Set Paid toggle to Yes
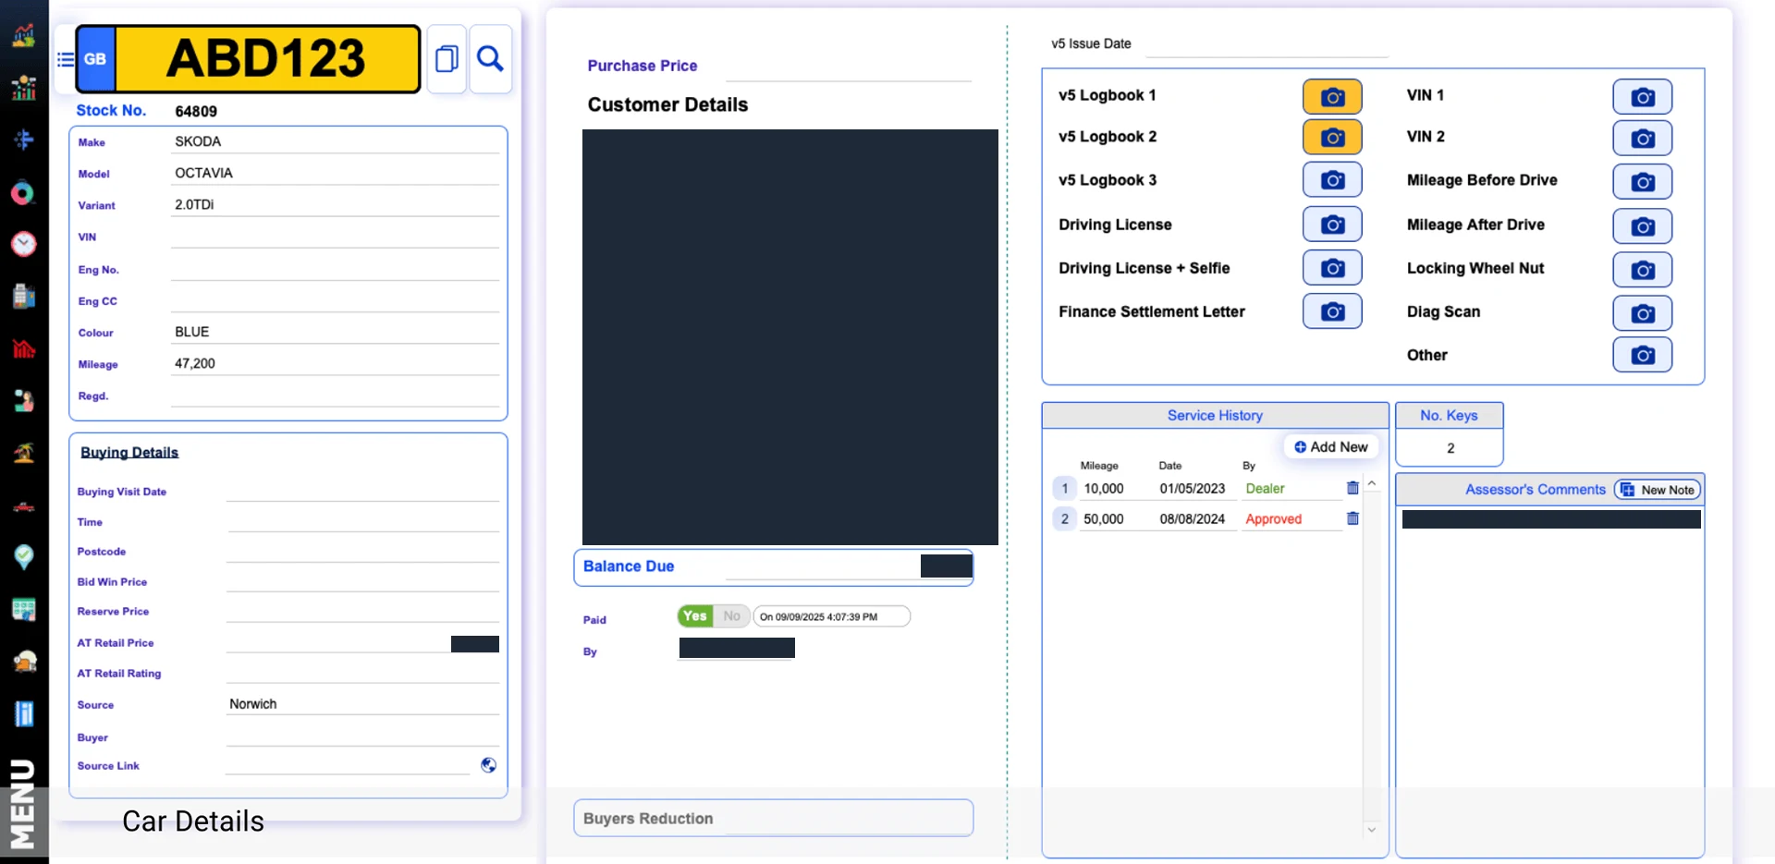The width and height of the screenshot is (1775, 864). [695, 616]
